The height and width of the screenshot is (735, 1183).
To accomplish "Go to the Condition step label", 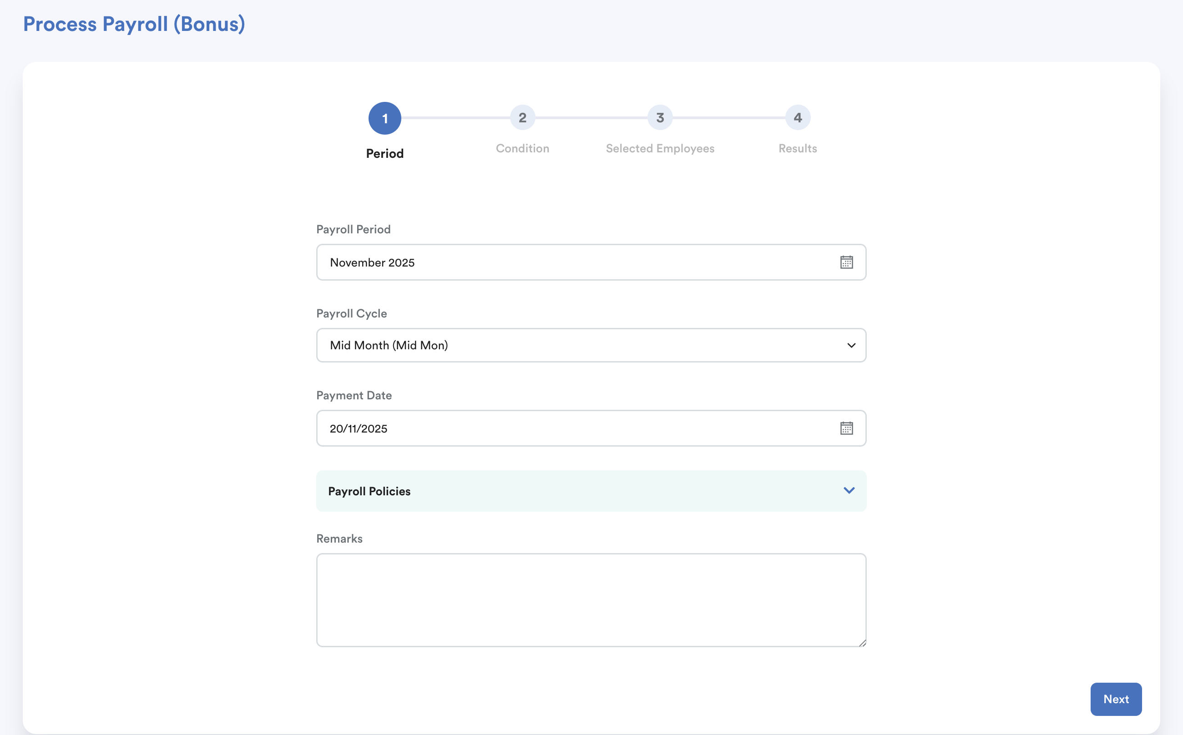I will 522,149.
